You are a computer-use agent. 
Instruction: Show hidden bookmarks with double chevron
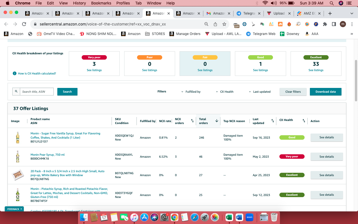[x=352, y=34]
